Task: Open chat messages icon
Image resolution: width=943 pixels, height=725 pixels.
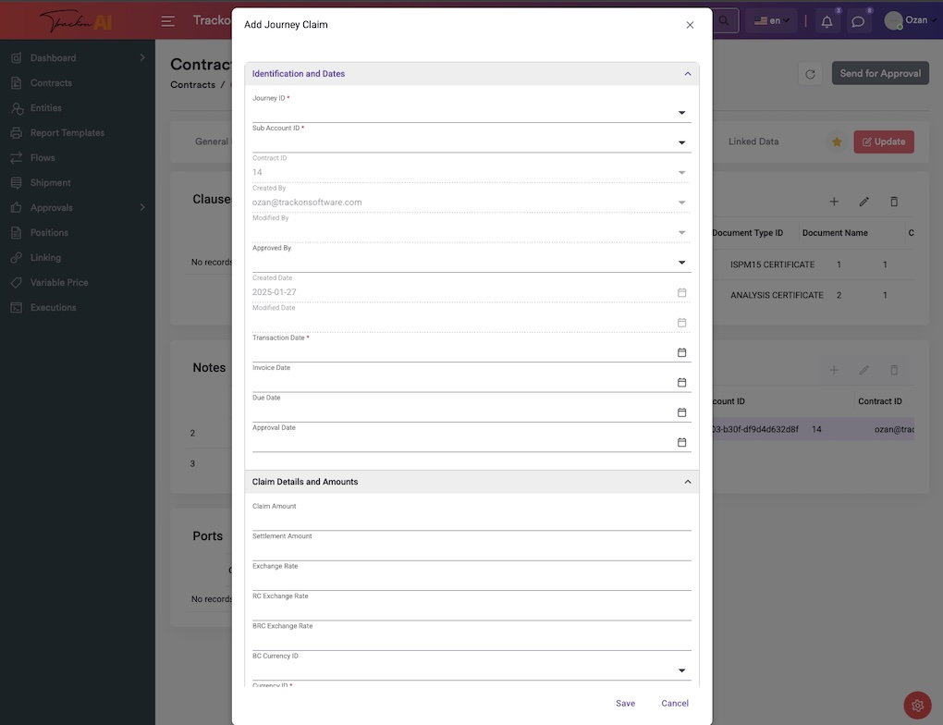Action: click(858, 21)
